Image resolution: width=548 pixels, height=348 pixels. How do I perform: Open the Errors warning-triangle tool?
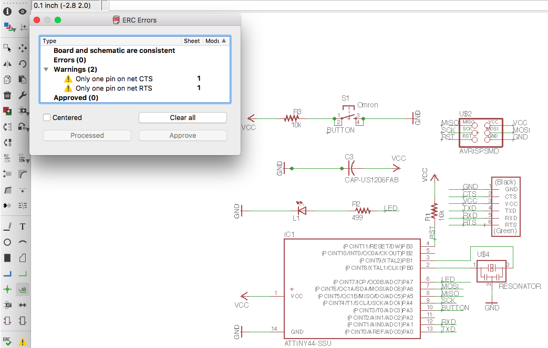(23, 342)
